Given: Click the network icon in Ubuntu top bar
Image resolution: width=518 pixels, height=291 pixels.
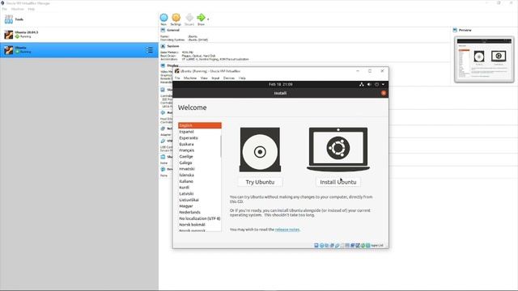Looking at the screenshot, I should click(362, 84).
